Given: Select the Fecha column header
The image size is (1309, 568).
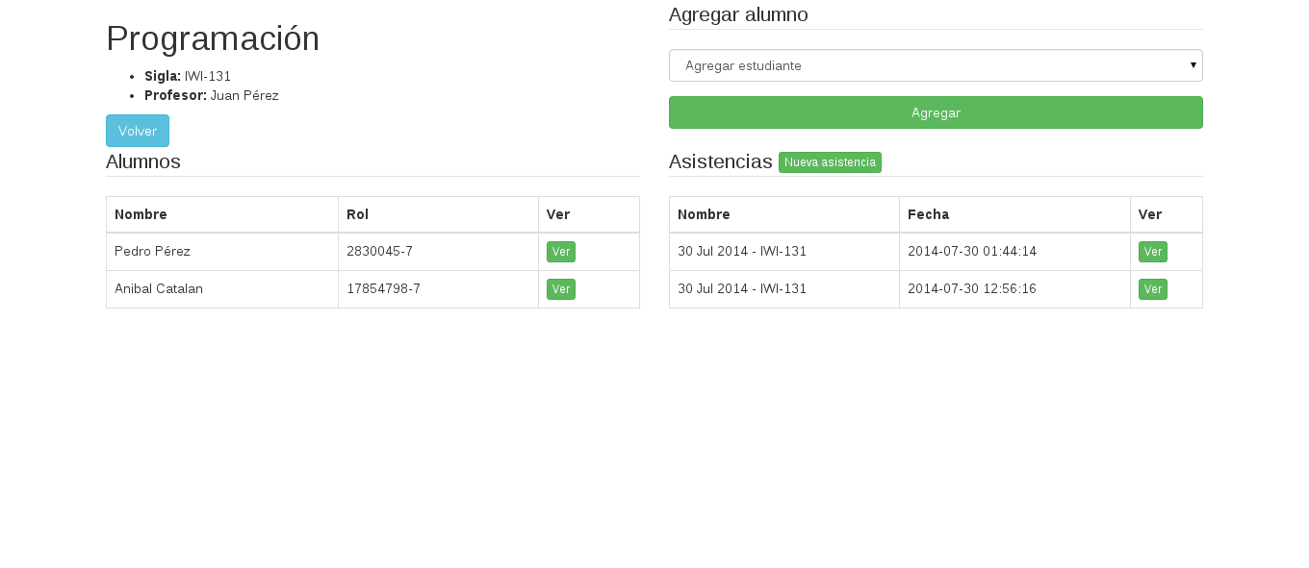Looking at the screenshot, I should tap(928, 214).
